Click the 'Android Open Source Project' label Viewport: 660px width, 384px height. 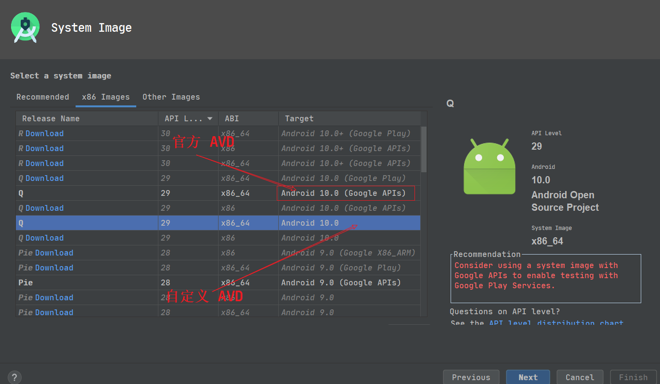(x=565, y=201)
